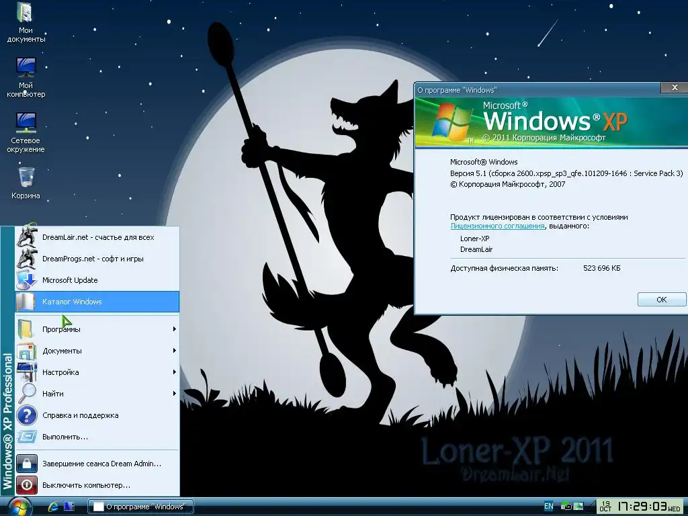Click the DreamLair organization text in dialog
The height and width of the screenshot is (516, 688).
(476, 249)
